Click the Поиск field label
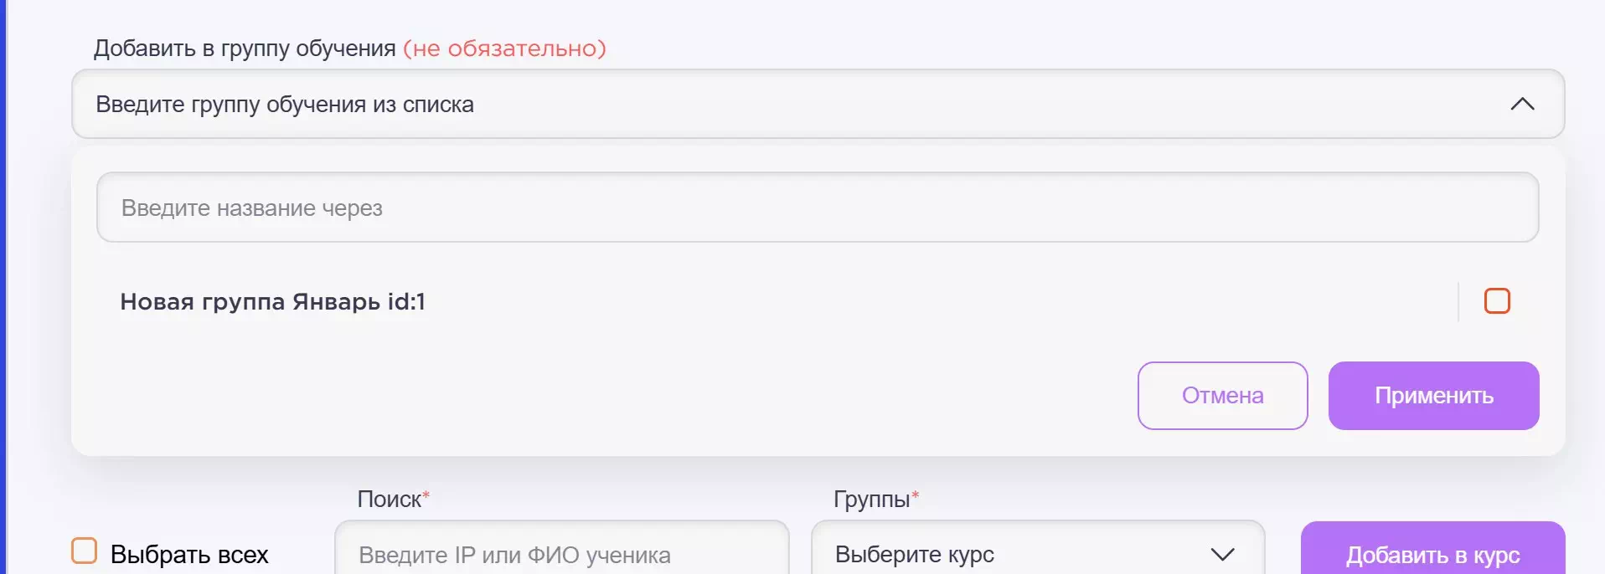The height and width of the screenshot is (574, 1605). (x=390, y=500)
